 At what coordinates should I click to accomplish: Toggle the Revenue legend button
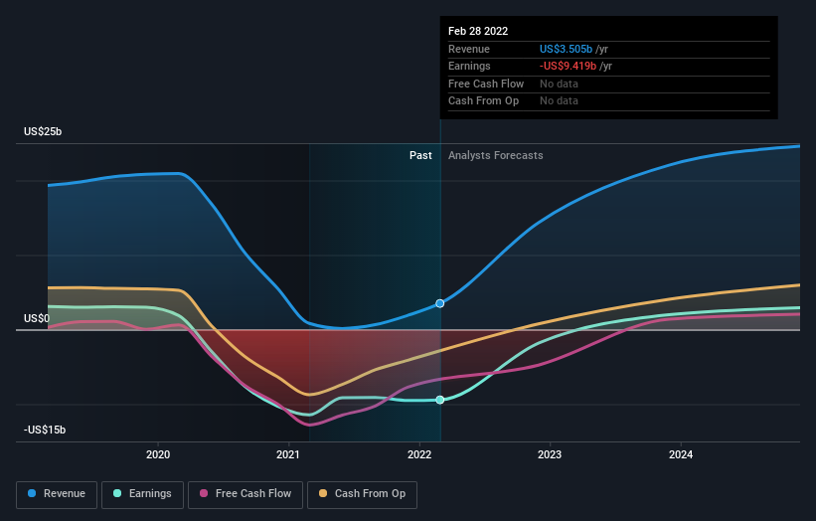[x=57, y=494]
